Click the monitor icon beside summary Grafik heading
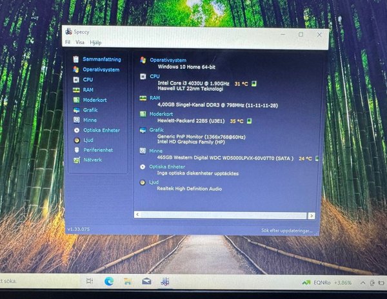 click(143, 130)
